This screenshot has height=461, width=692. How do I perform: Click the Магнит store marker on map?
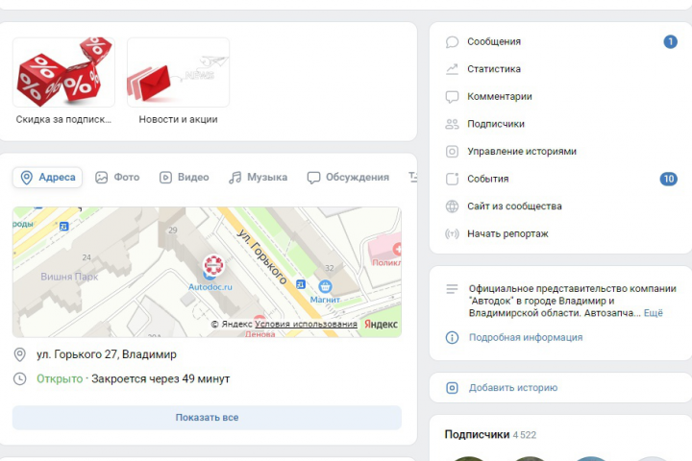(325, 287)
